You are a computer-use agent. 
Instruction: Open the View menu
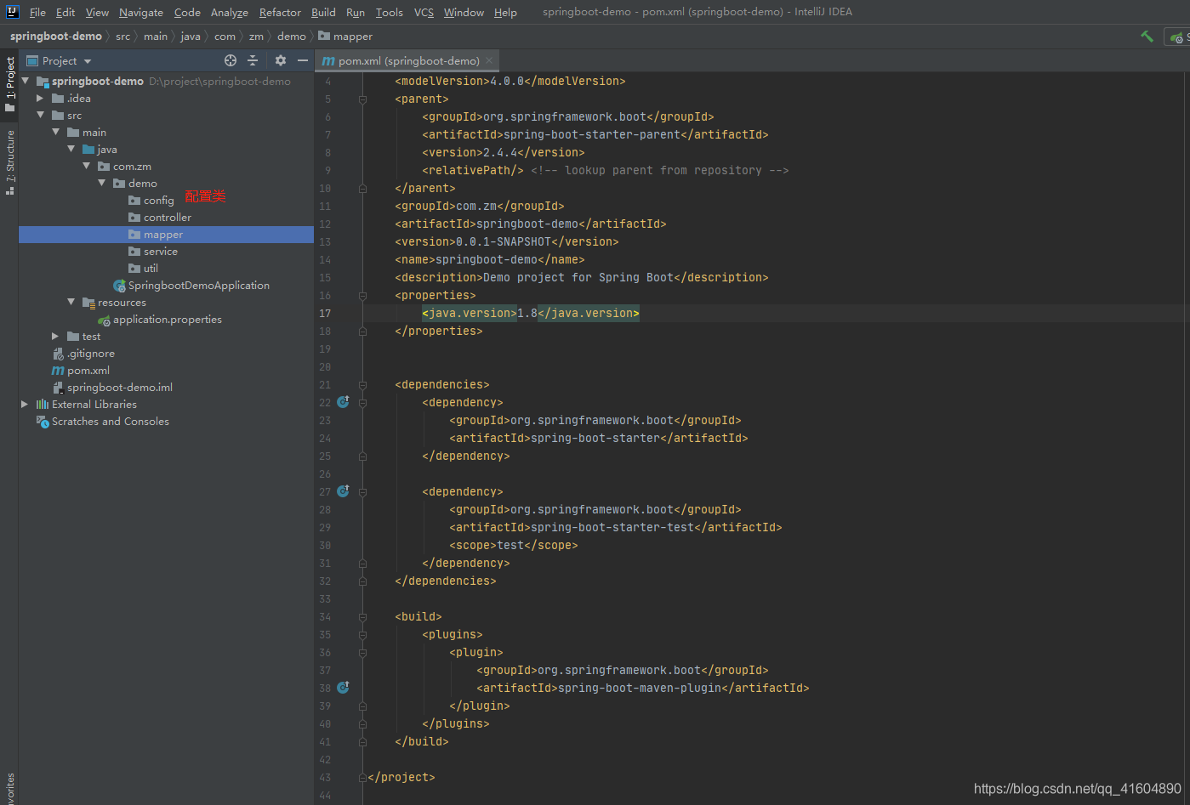coord(97,12)
